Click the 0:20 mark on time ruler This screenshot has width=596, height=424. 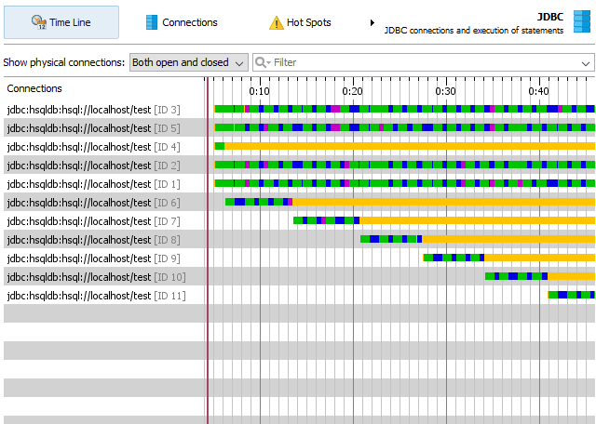coord(353,91)
